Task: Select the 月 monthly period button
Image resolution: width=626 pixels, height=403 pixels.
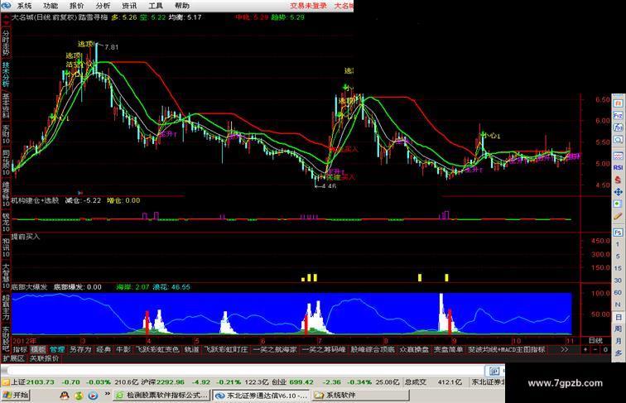Action: click(618, 341)
